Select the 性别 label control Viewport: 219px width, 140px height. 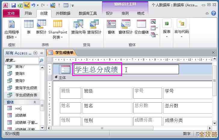pyautogui.click(x=70, y=121)
